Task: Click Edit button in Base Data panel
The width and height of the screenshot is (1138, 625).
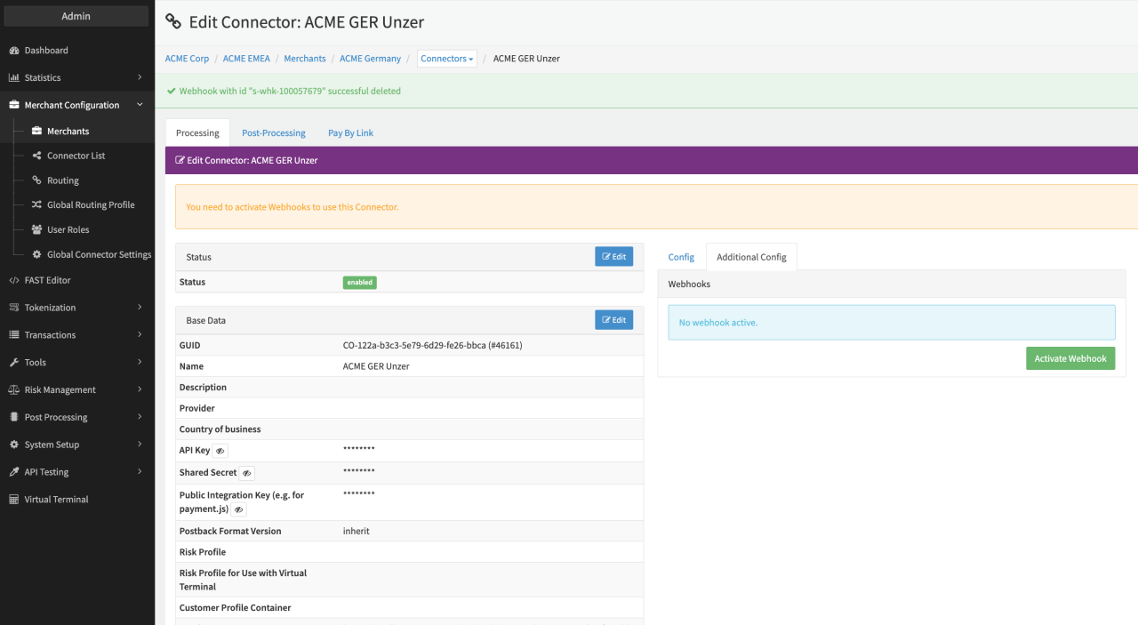Action: pyautogui.click(x=613, y=320)
